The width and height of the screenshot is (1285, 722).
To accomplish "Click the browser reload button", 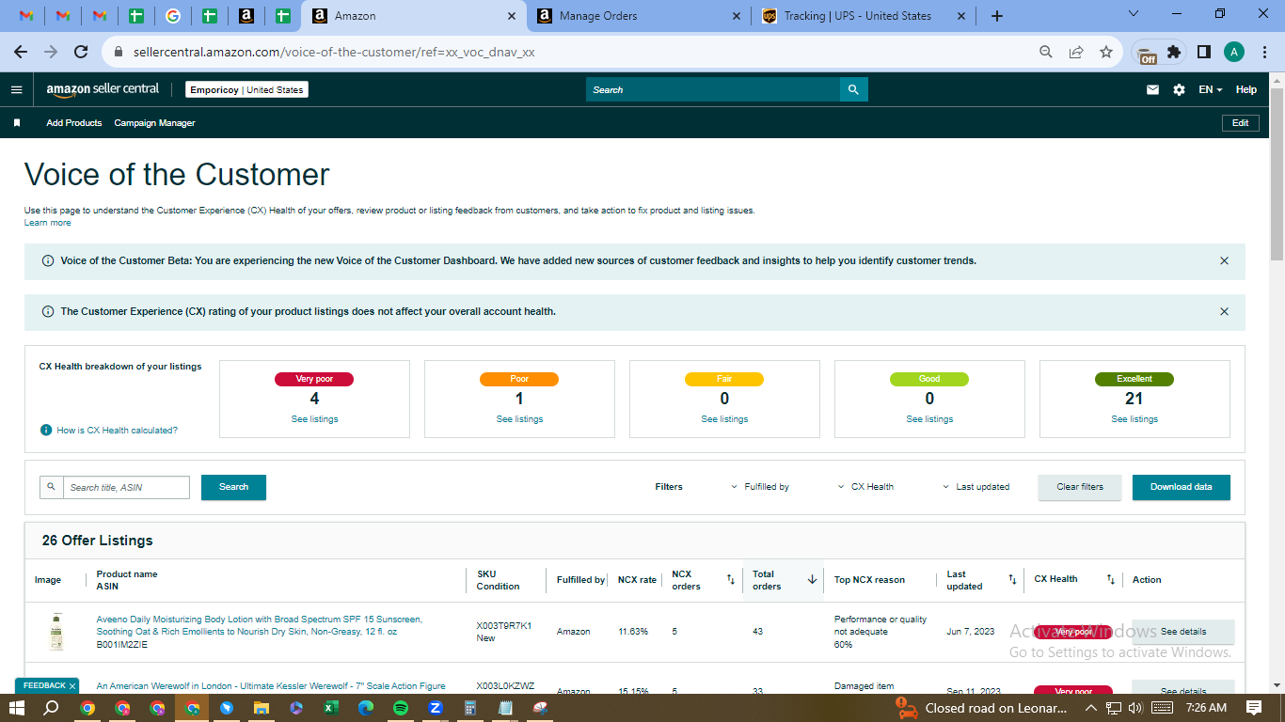I will pyautogui.click(x=81, y=52).
